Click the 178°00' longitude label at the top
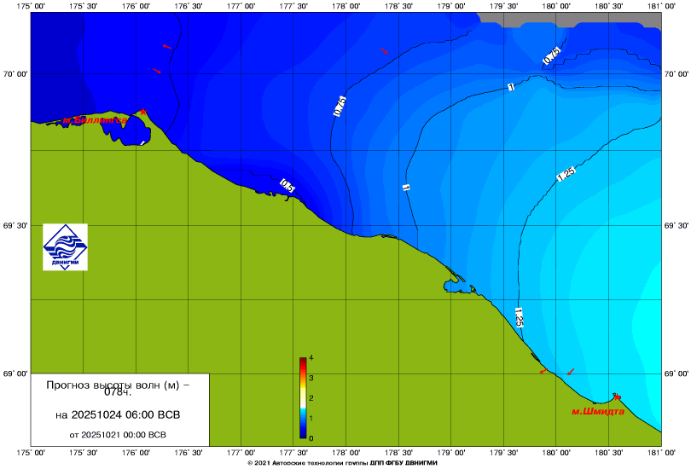Screen dimensions: 691x469 point(345,6)
